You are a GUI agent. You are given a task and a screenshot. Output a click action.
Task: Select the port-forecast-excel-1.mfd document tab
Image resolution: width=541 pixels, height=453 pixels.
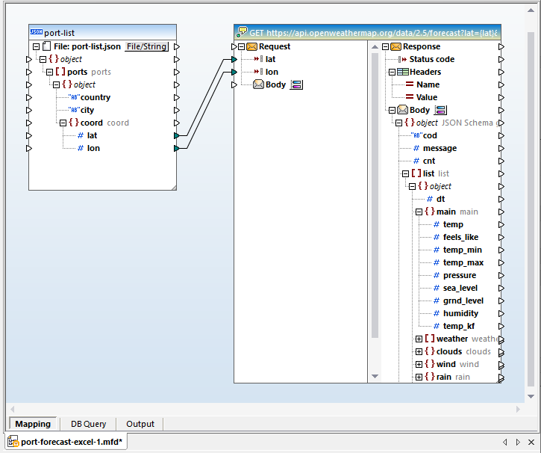click(x=66, y=442)
